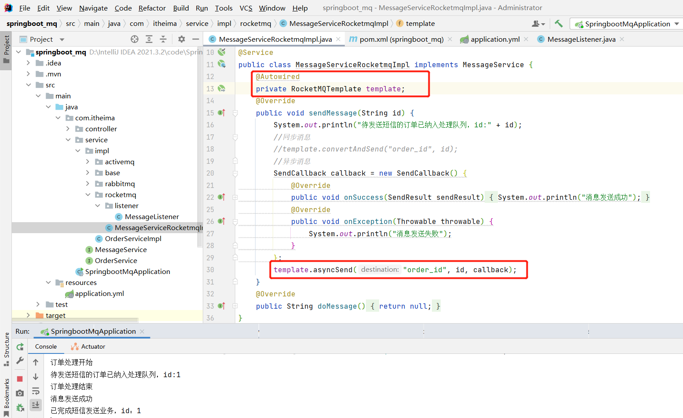Viewport: 683px width, 418px height.
Task: Expand the controller package
Action: tap(68, 129)
